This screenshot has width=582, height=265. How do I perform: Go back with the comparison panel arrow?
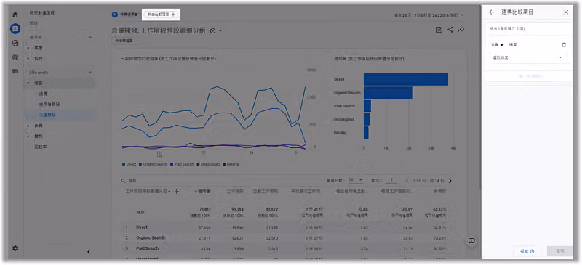(492, 12)
